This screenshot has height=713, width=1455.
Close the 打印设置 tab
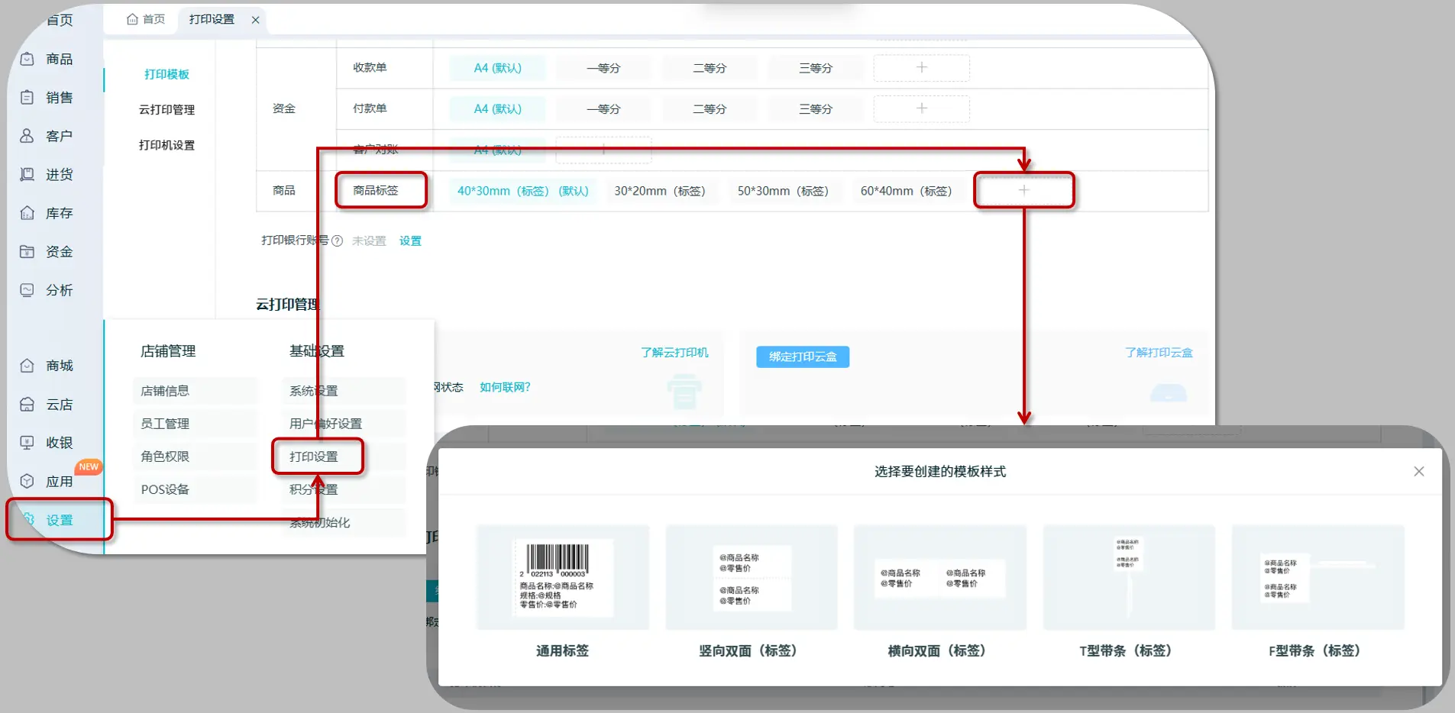256,20
